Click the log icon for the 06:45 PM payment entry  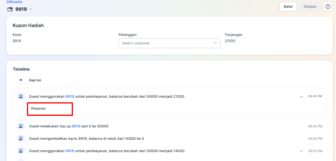[21, 97]
